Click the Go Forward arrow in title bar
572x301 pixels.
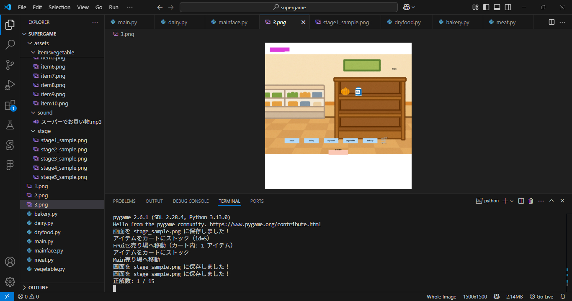click(x=170, y=7)
